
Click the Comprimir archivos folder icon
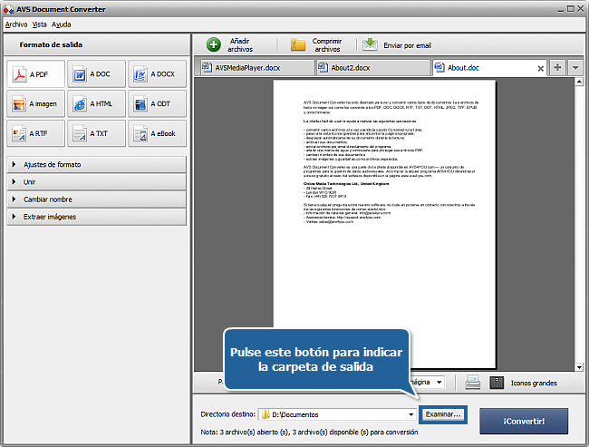click(x=298, y=44)
